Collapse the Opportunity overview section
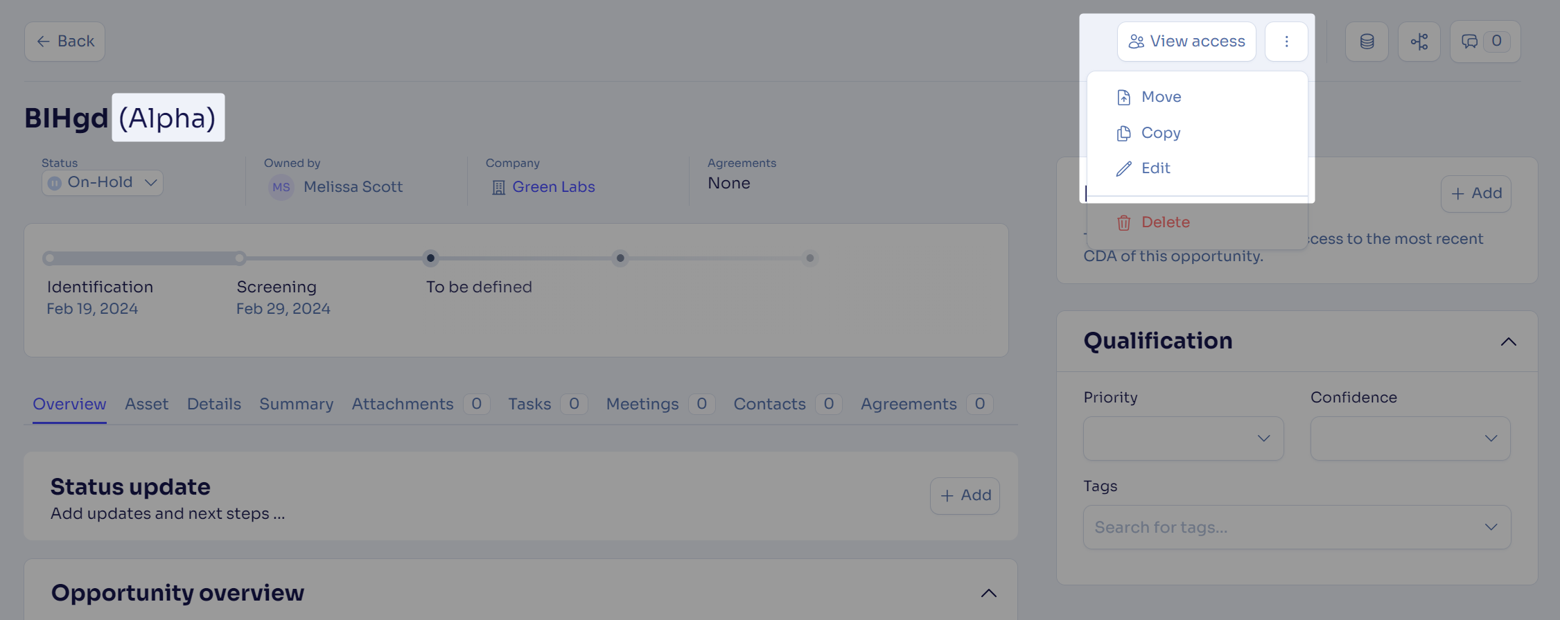The width and height of the screenshot is (1560, 620). [x=989, y=593]
